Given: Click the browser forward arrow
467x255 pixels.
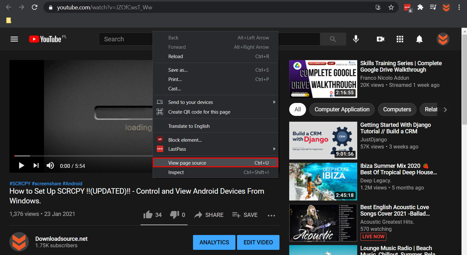Looking at the screenshot, I should coord(22,7).
